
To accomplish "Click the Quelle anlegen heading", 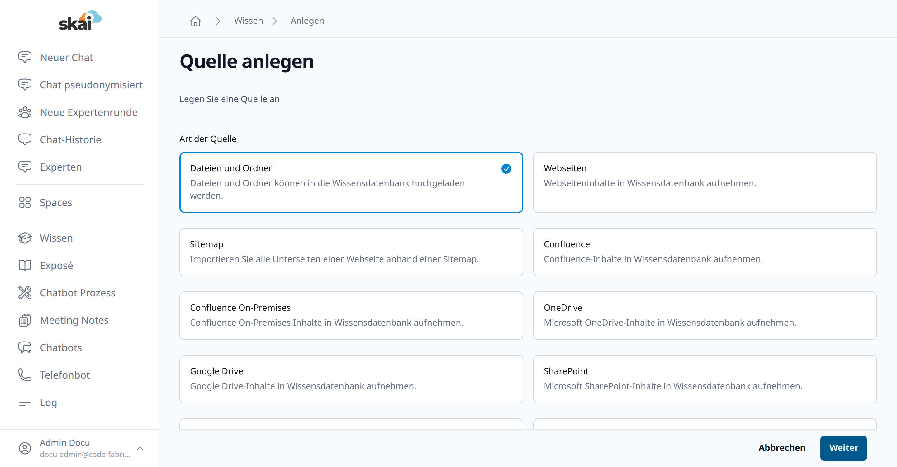I will 247,62.
